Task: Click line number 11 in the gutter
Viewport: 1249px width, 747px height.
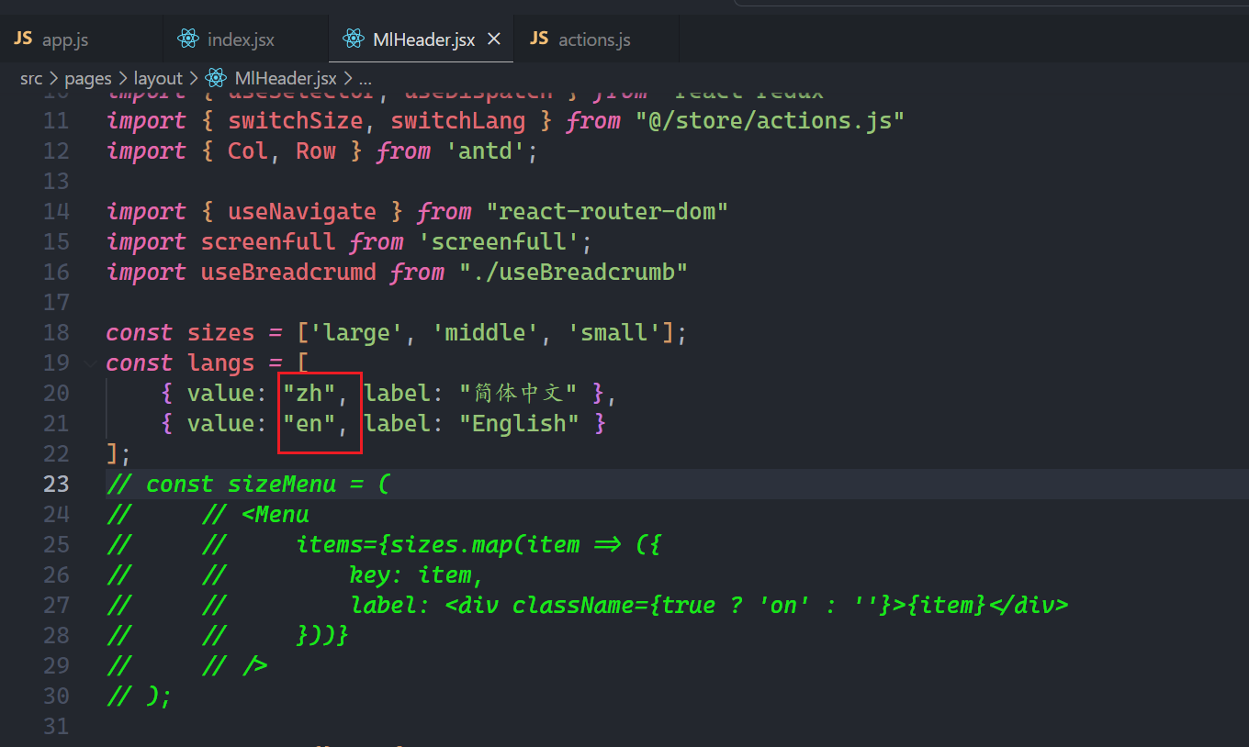Action: tap(56, 120)
